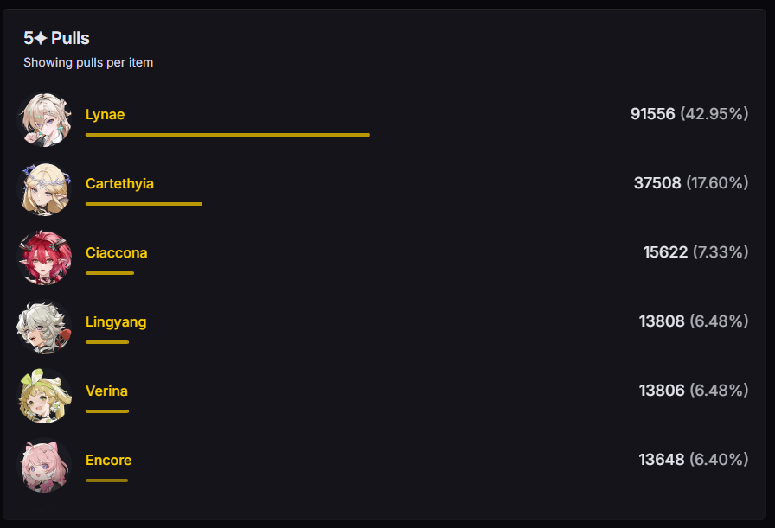The image size is (775, 528).
Task: Select the Lingyang name label
Action: click(x=116, y=321)
